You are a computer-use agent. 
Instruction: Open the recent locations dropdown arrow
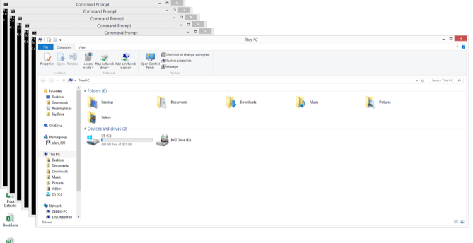coord(57,81)
